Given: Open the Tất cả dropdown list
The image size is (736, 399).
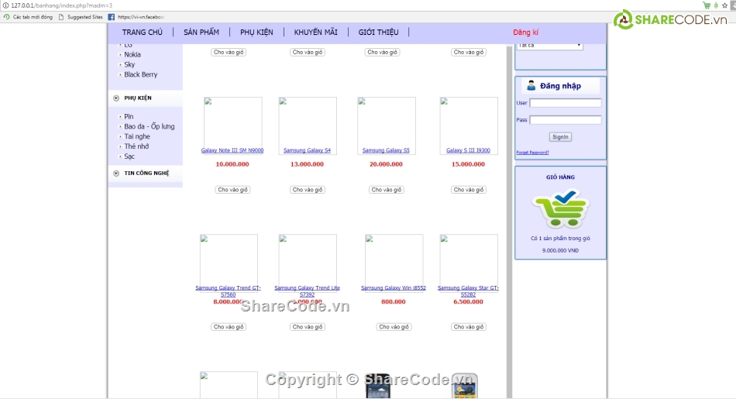Looking at the screenshot, I should pyautogui.click(x=549, y=46).
